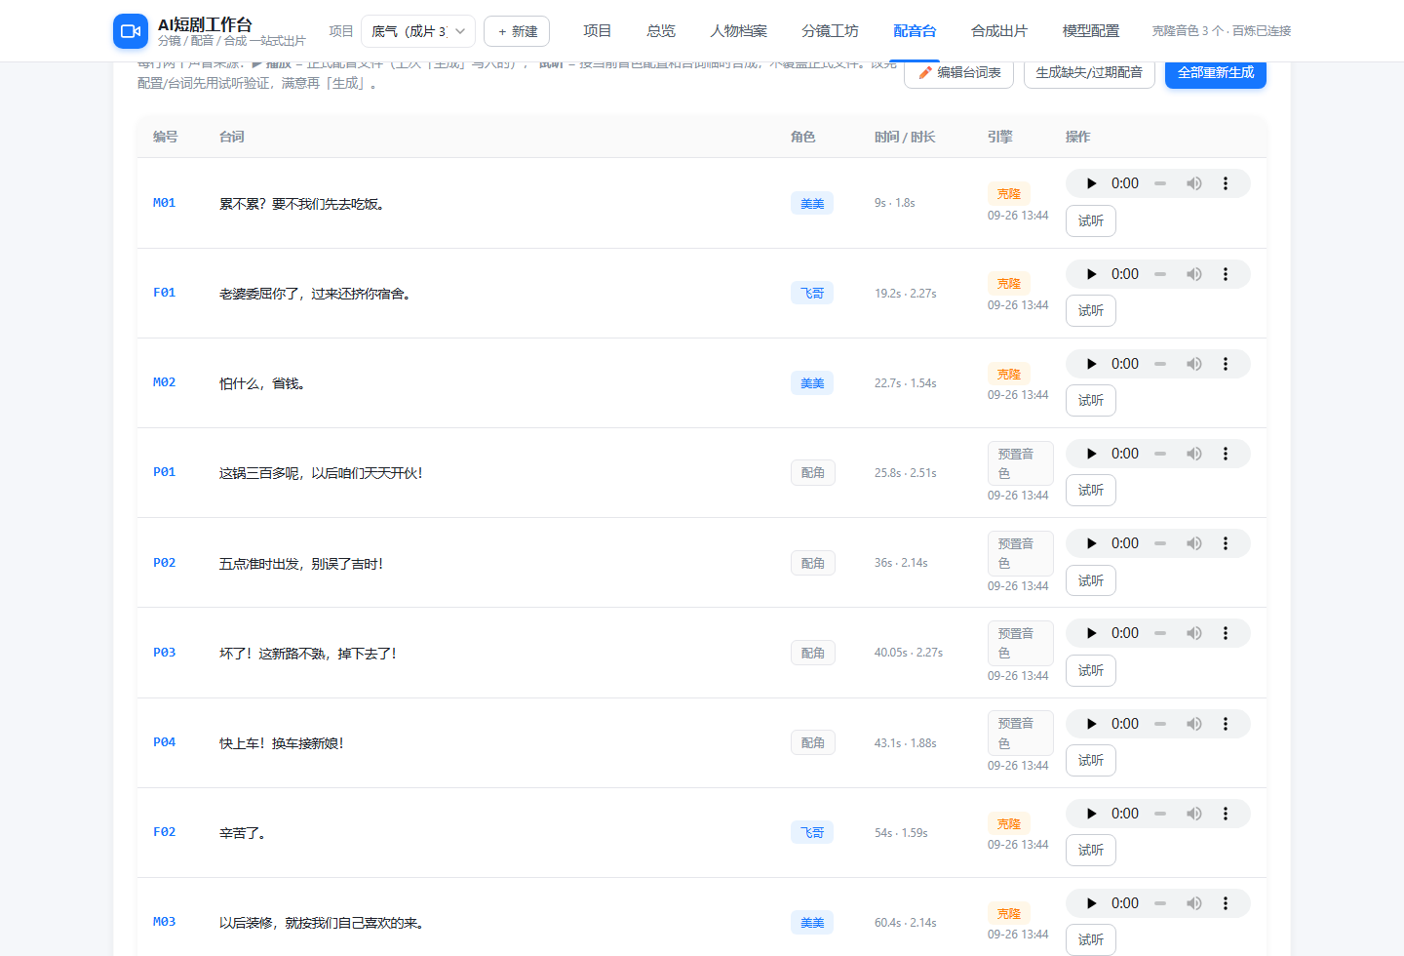Open more options for F02 audio player

click(1226, 814)
